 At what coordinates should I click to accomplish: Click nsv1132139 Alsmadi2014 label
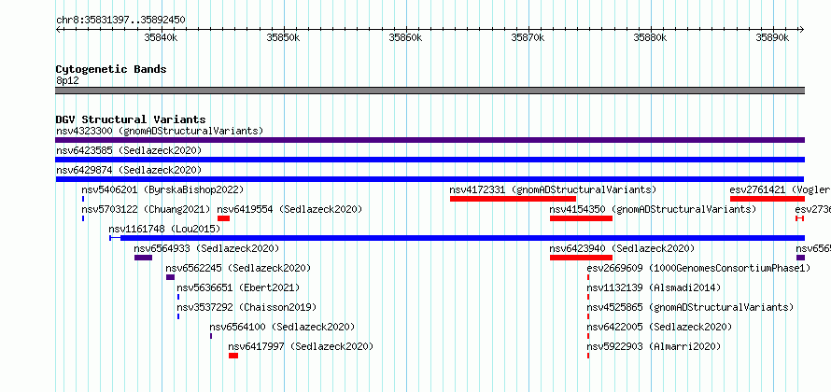click(654, 287)
